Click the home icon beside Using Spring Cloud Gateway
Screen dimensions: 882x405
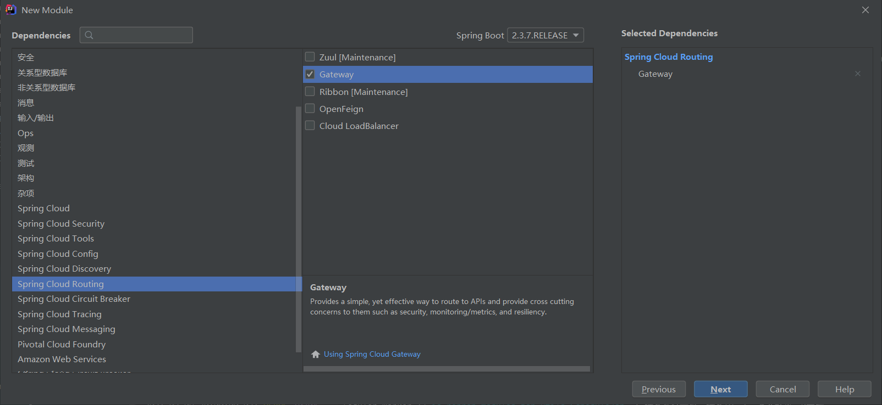click(x=316, y=355)
